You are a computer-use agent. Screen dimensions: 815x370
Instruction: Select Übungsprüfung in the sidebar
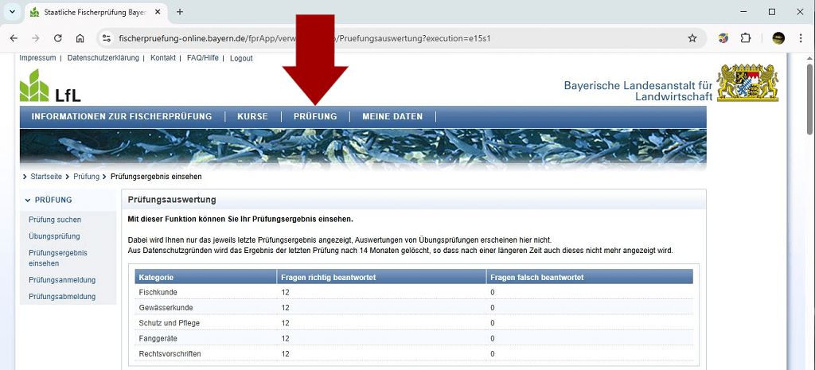54,236
